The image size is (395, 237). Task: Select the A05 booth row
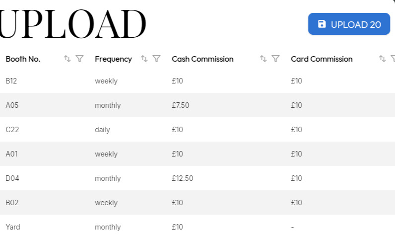[197, 105]
